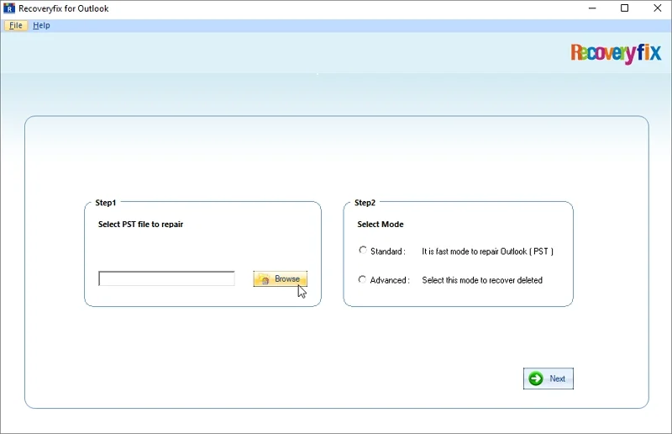Viewport: 672px width, 434px height.
Task: Maximize the Recoveryfix window
Action: point(624,8)
